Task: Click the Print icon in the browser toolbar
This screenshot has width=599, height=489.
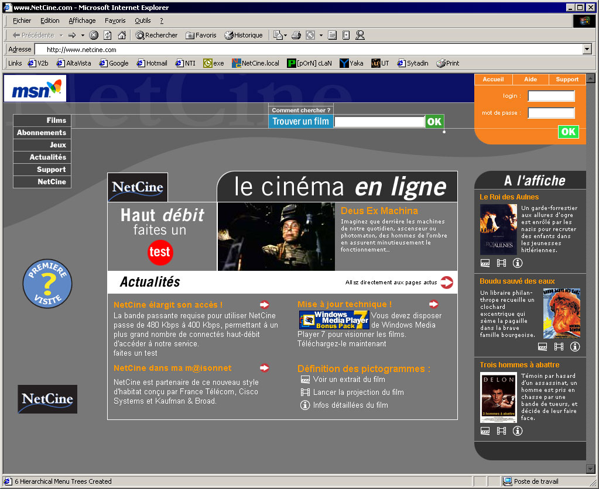Action: tap(296, 35)
